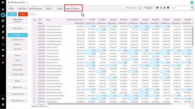Open the Properties Code, Name dropdown

click(x=22, y=8)
